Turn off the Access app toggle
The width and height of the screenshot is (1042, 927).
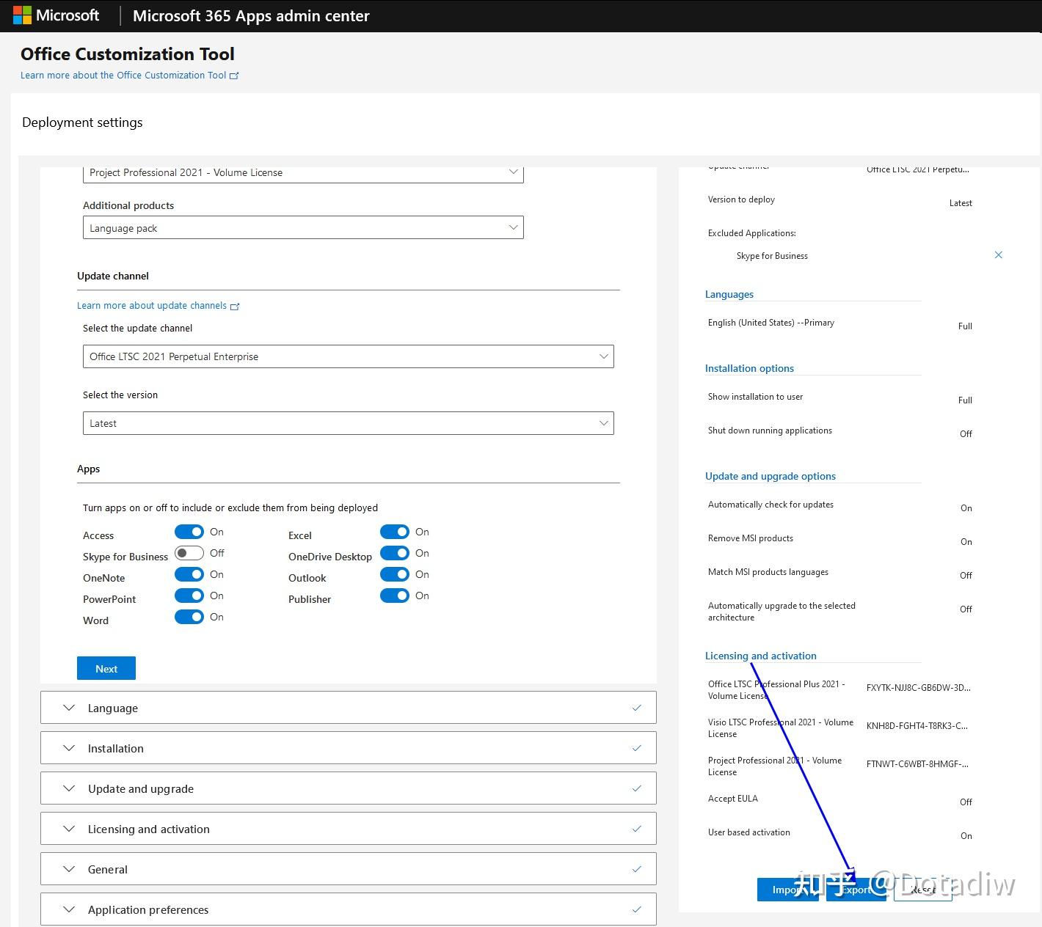[189, 532]
